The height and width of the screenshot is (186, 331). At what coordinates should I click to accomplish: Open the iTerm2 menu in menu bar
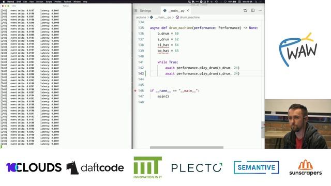(x=10, y=2)
